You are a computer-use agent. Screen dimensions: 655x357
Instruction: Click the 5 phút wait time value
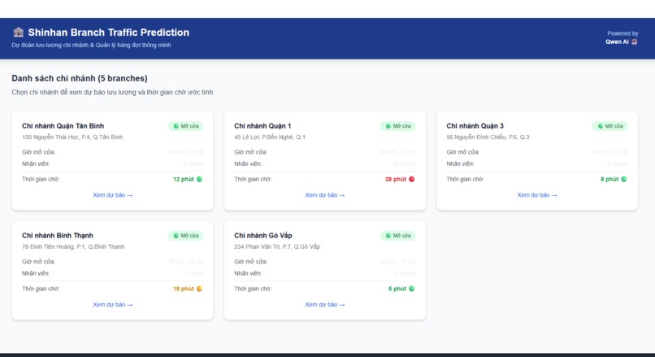tap(397, 289)
